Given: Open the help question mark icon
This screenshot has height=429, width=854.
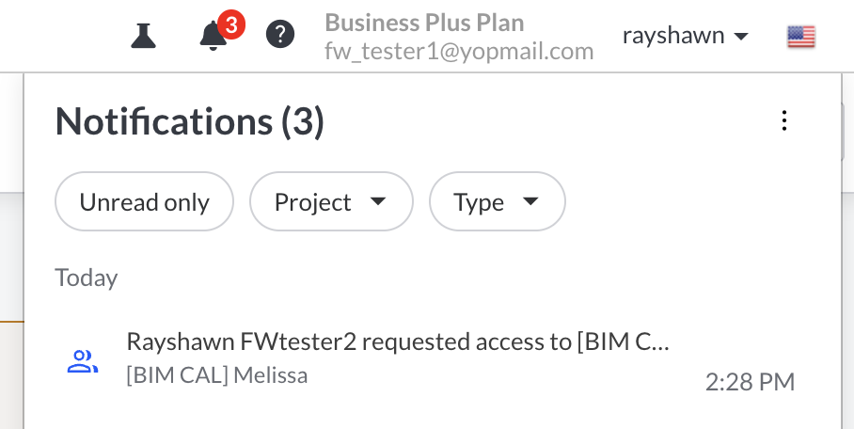Looking at the screenshot, I should click(x=280, y=36).
